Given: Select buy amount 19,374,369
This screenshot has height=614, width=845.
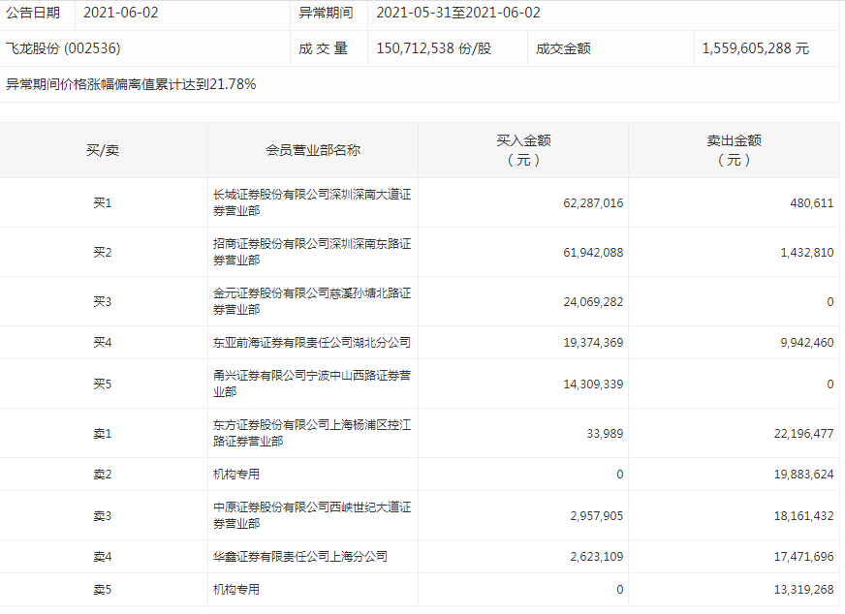Looking at the screenshot, I should click(x=593, y=343).
